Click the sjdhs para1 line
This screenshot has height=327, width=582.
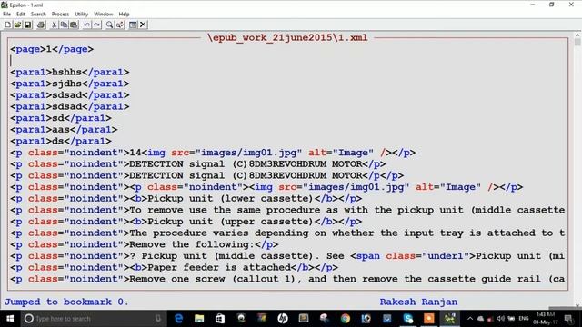click(70, 84)
